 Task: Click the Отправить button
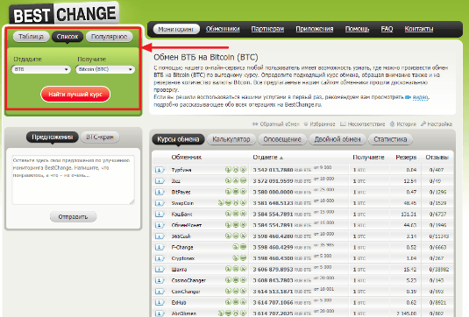[73, 216]
